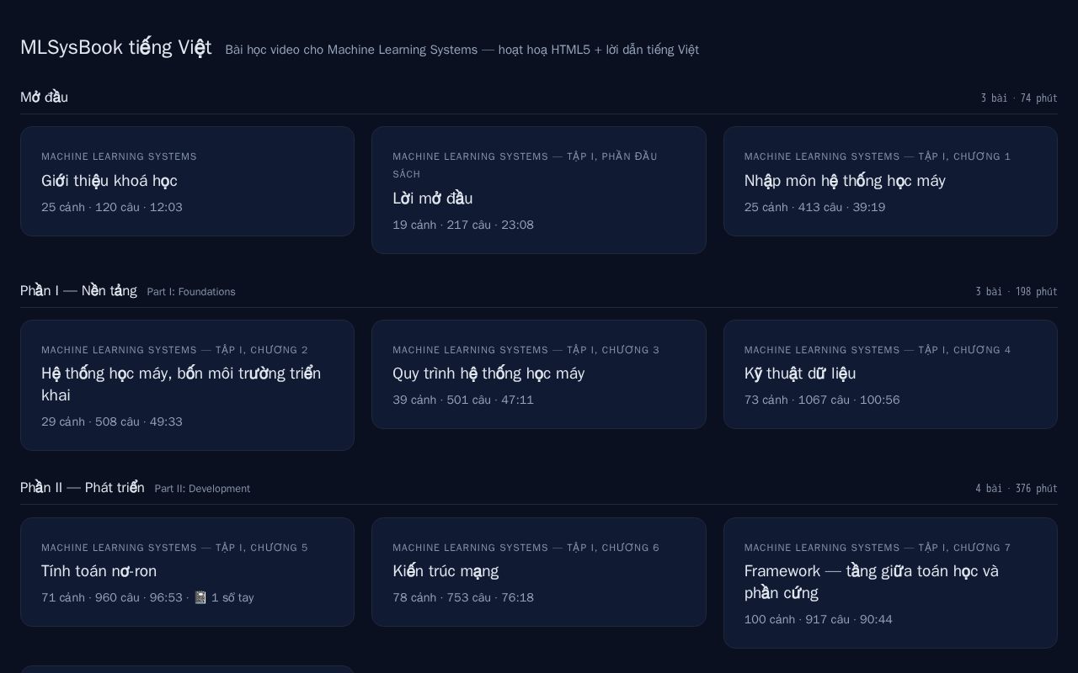Open Hệ thống học máy, bốn môi trường triển khai
The image size is (1078, 673).
tap(187, 385)
